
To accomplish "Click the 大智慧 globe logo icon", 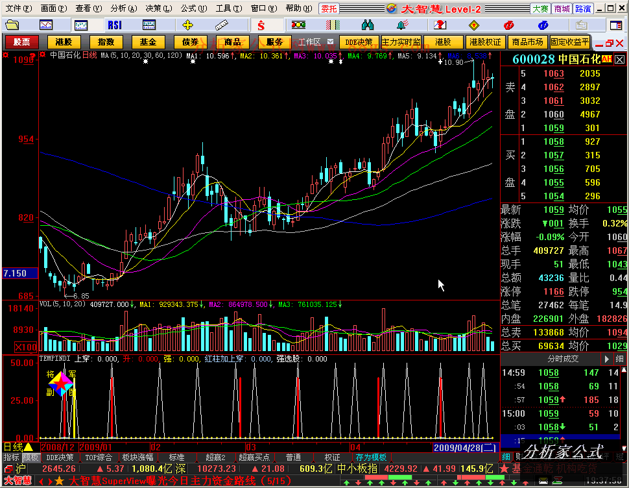I will click(392, 8).
